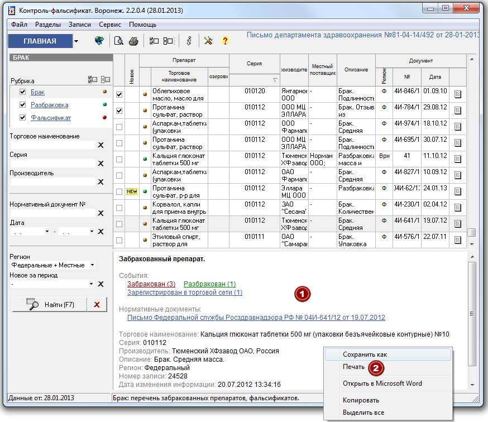The height and width of the screenshot is (422, 488).
Task: Check row checkbox for document 4И-641/1
Action: pos(119,224)
